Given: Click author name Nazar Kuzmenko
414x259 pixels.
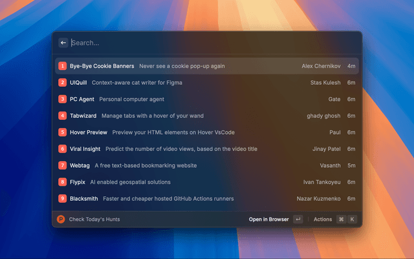Looking at the screenshot, I should coord(318,199).
